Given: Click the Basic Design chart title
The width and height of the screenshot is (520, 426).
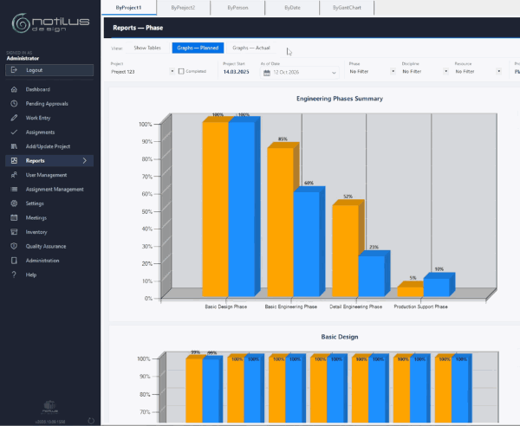Looking at the screenshot, I should click(340, 337).
